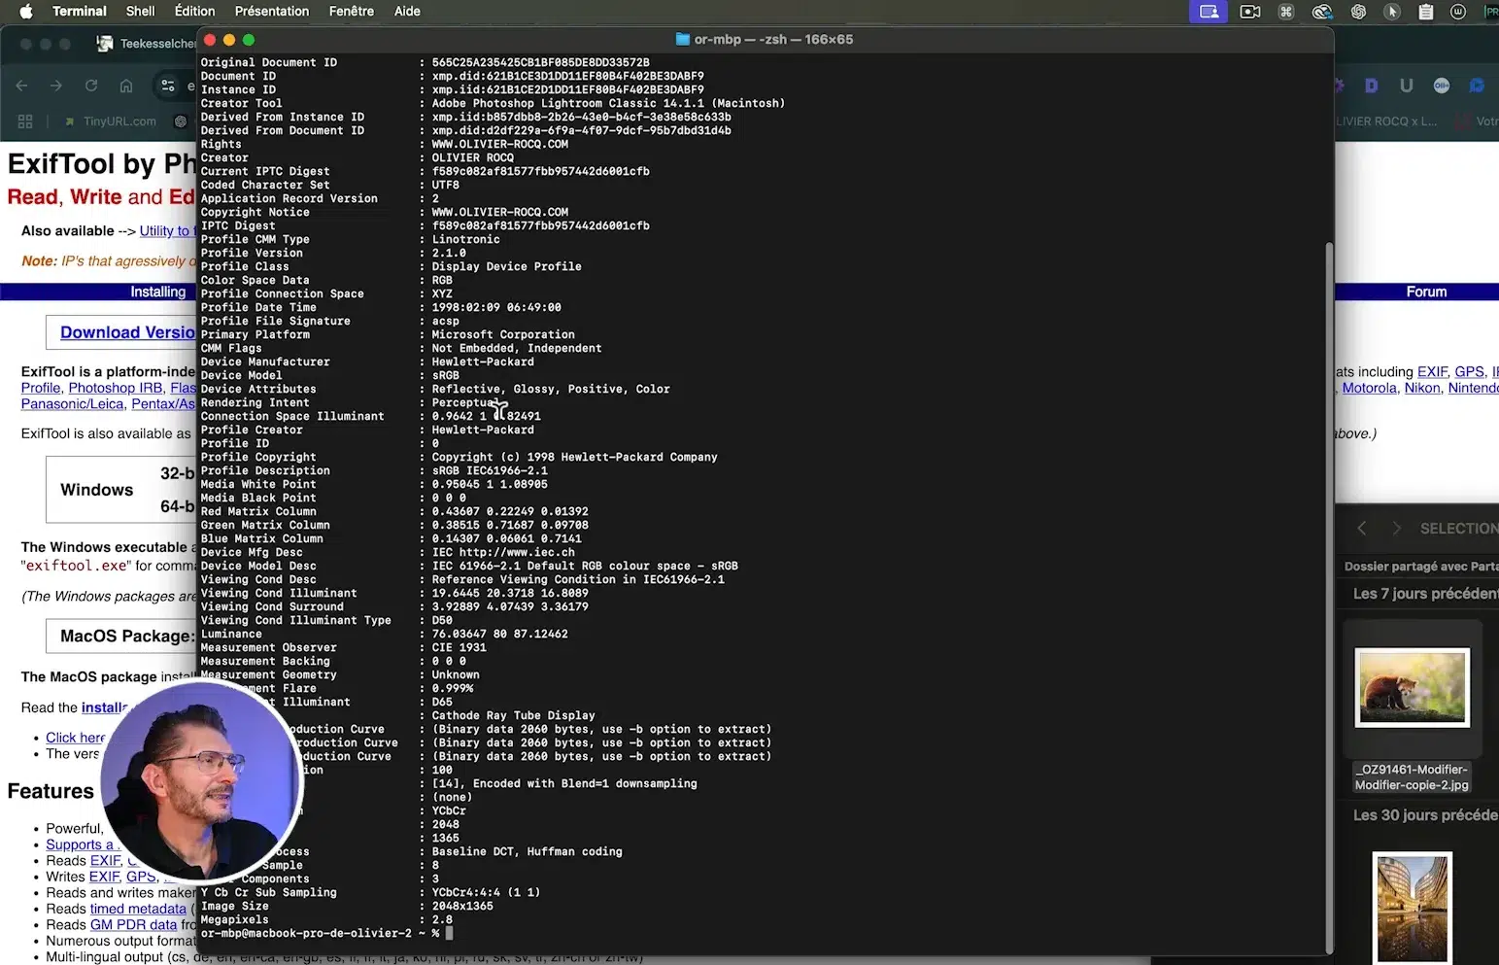The width and height of the screenshot is (1499, 965).
Task: Open the screen recording camera menu bar icon
Action: tap(1250, 12)
